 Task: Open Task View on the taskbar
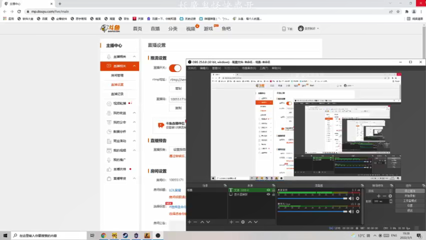[92, 235]
